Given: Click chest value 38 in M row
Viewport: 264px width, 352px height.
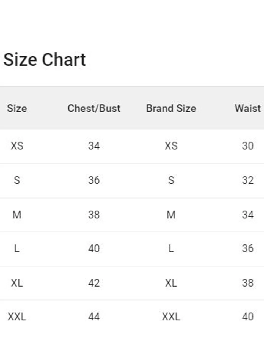Looking at the screenshot, I should click(x=94, y=215).
